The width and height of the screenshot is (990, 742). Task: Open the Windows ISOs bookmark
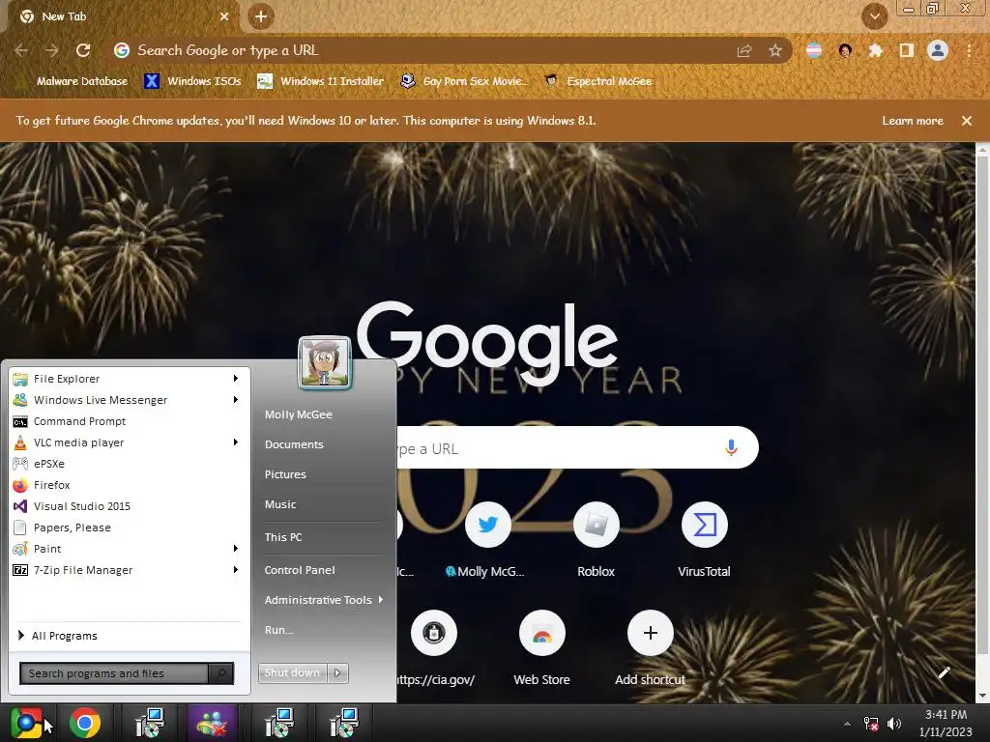(193, 81)
